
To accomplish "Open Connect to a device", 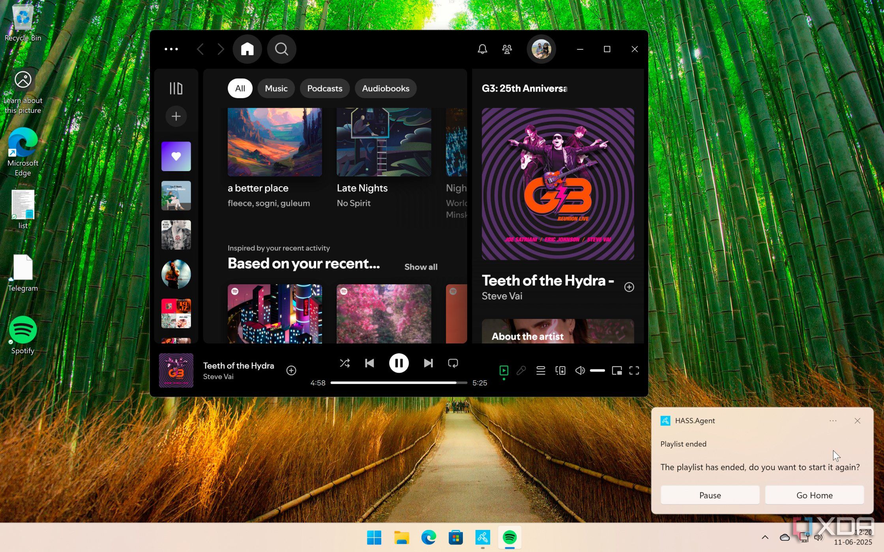I will click(x=560, y=370).
